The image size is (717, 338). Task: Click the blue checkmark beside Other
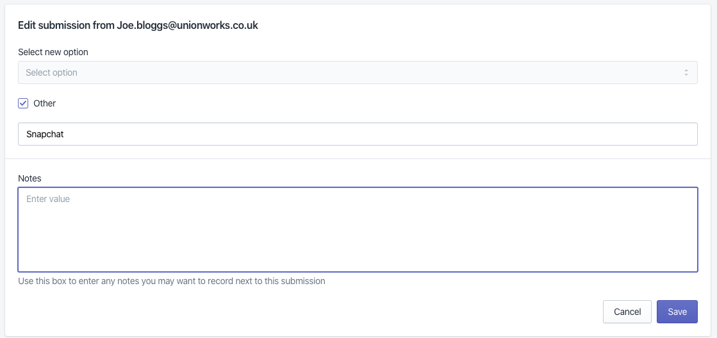23,103
